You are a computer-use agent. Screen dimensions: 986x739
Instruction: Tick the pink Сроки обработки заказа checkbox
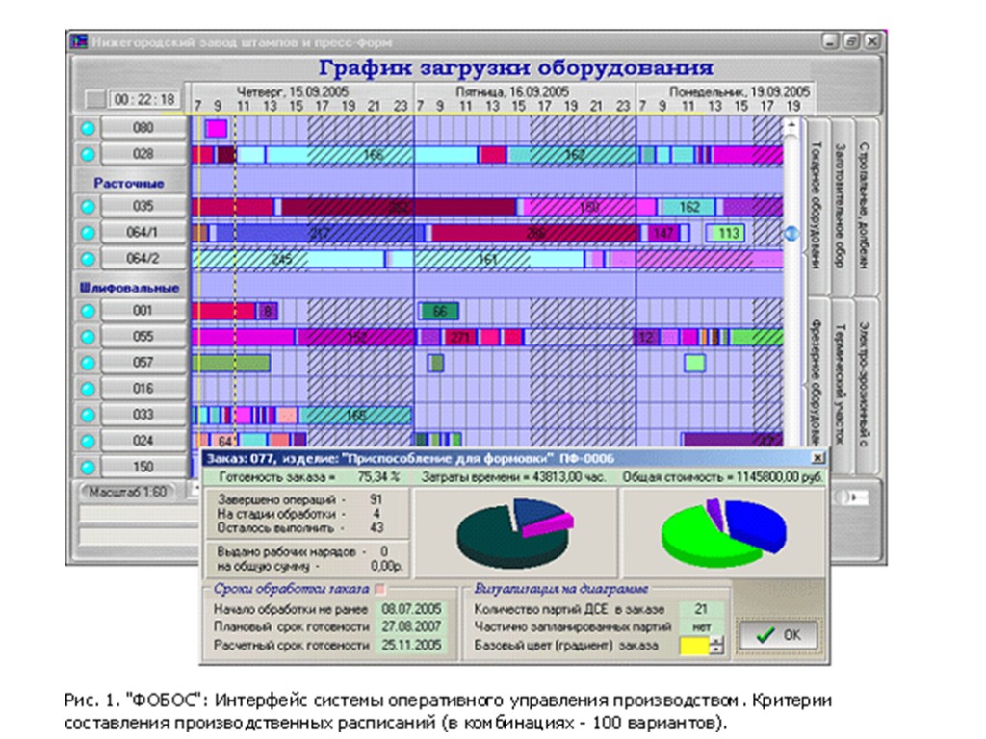point(379,590)
